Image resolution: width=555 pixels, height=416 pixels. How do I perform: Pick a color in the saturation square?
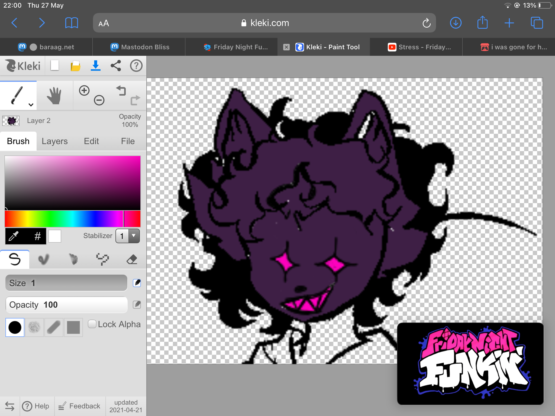click(x=73, y=183)
